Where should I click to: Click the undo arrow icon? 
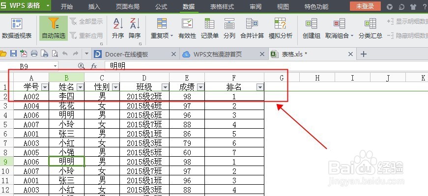click(x=65, y=54)
